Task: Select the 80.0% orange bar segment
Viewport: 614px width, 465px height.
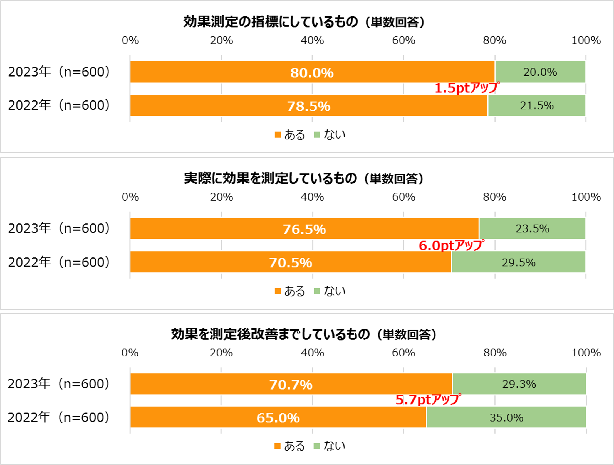Action: pyautogui.click(x=312, y=72)
